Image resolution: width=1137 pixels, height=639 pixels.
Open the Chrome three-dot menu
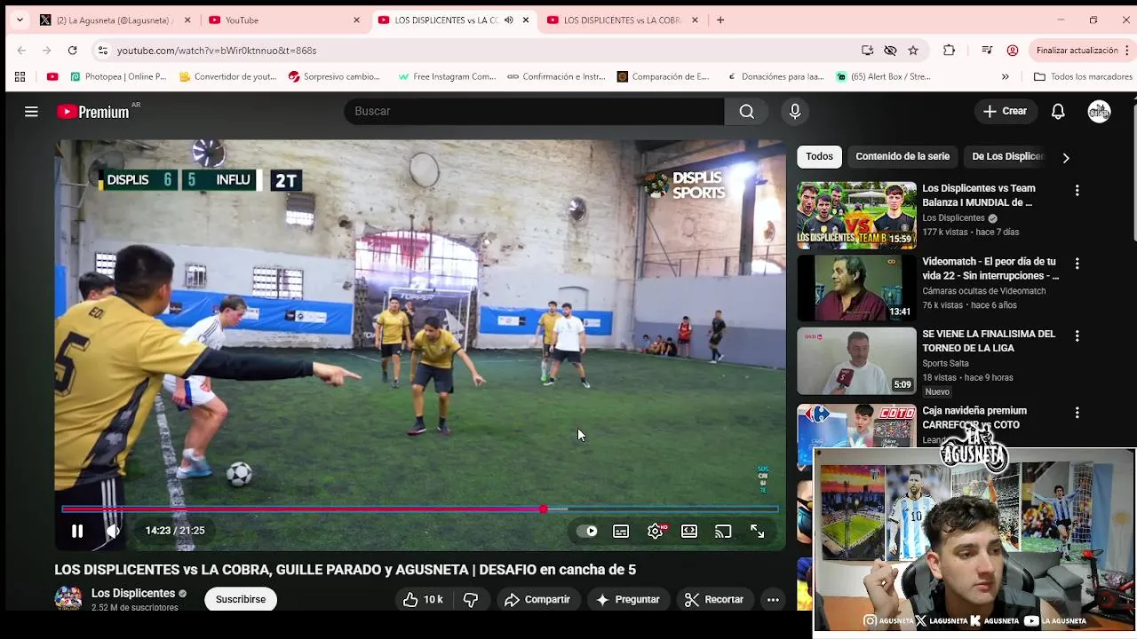click(x=1126, y=51)
